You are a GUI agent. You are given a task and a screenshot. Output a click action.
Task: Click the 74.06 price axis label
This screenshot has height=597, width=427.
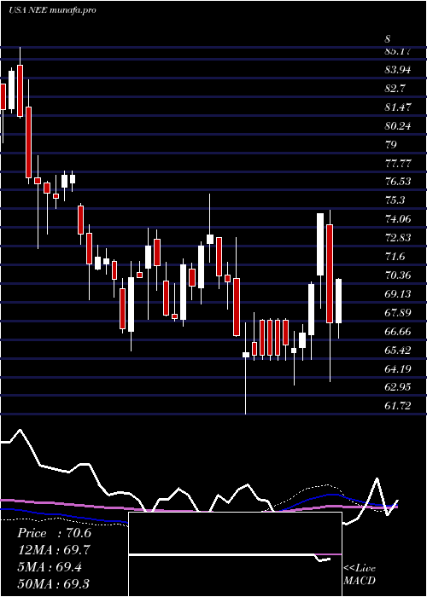click(398, 219)
